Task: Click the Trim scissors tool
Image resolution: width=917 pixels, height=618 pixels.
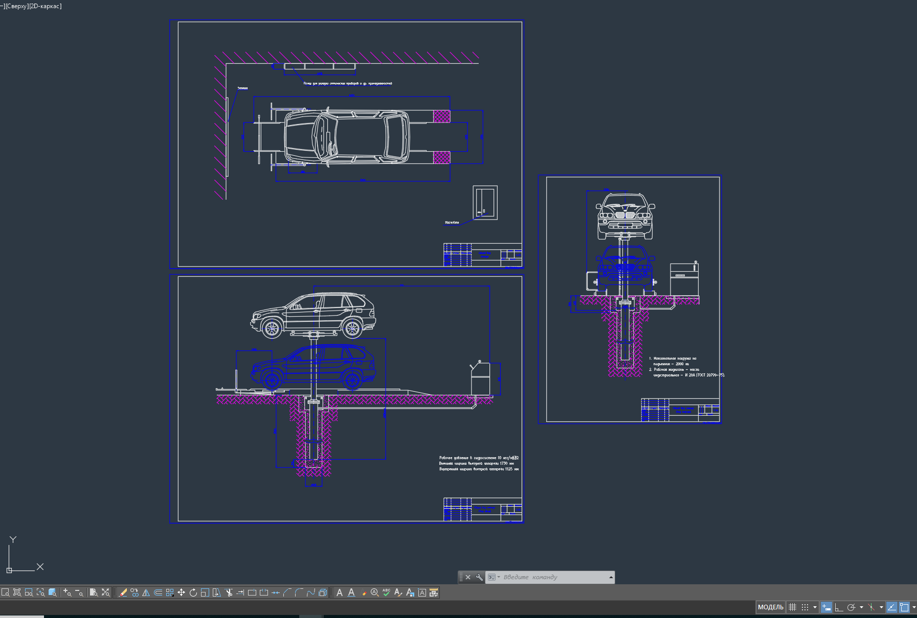Action: [229, 592]
